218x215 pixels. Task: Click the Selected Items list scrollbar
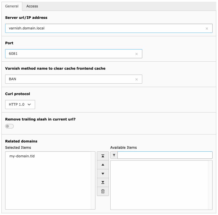point(93,180)
